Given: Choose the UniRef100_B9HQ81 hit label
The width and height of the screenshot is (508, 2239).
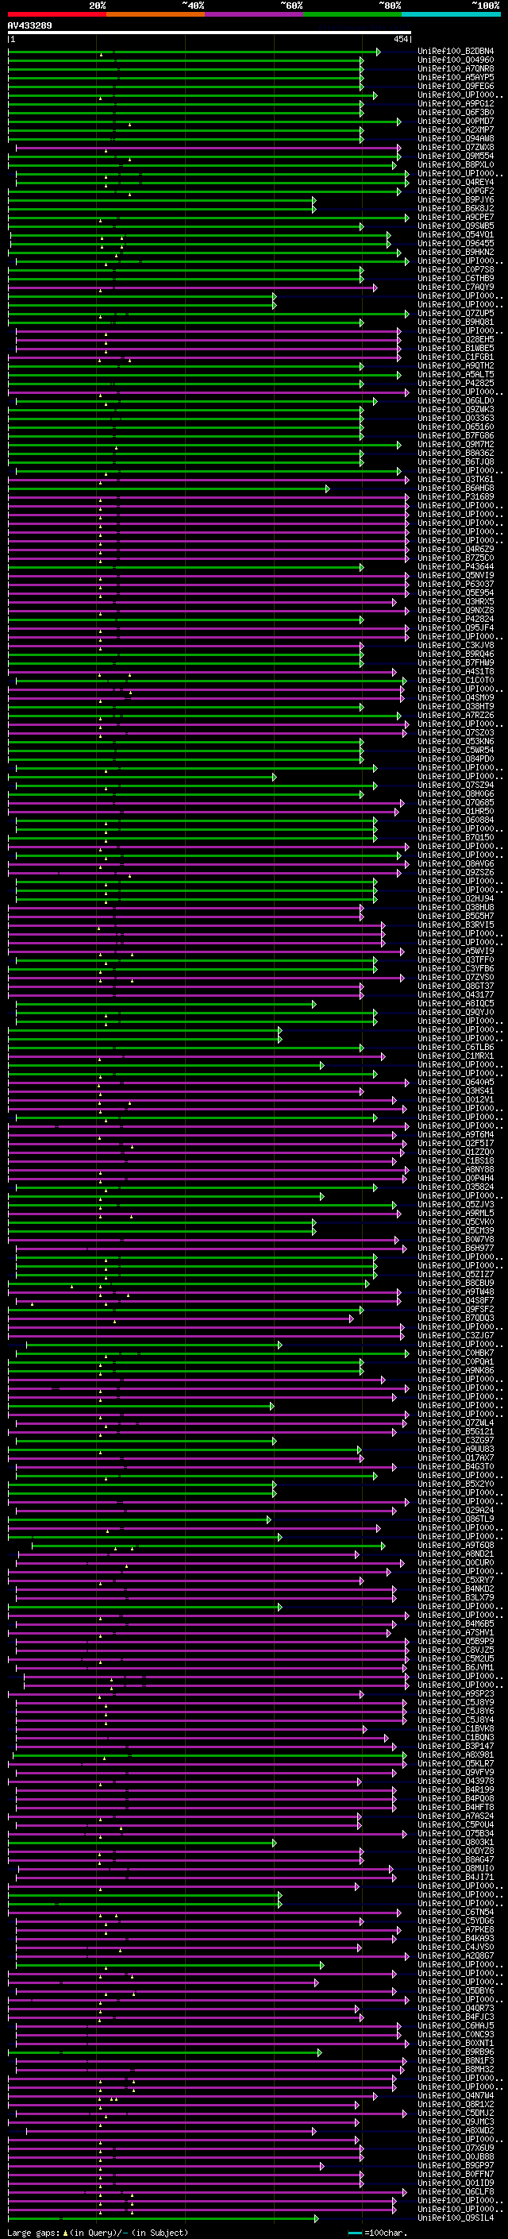Looking at the screenshot, I should point(456,322).
